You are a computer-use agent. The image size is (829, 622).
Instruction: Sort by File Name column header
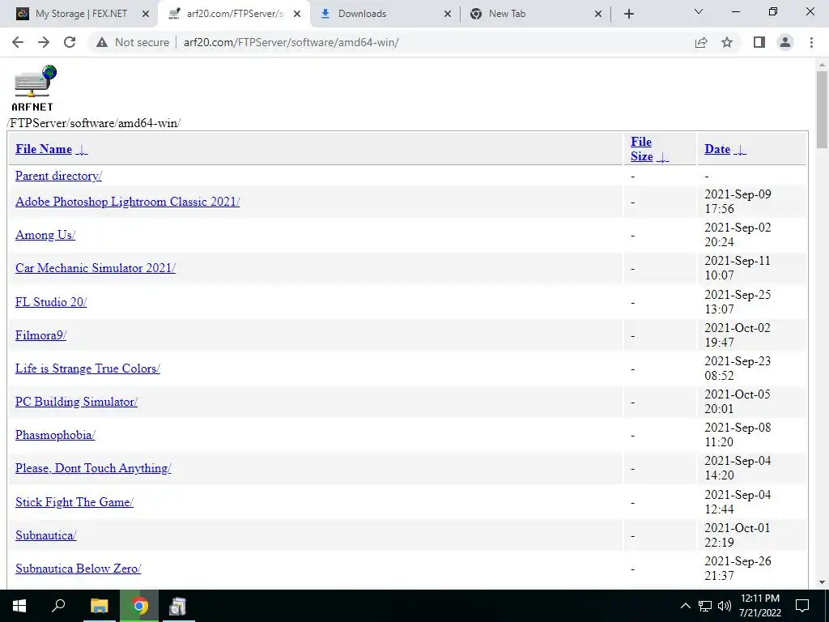44,149
